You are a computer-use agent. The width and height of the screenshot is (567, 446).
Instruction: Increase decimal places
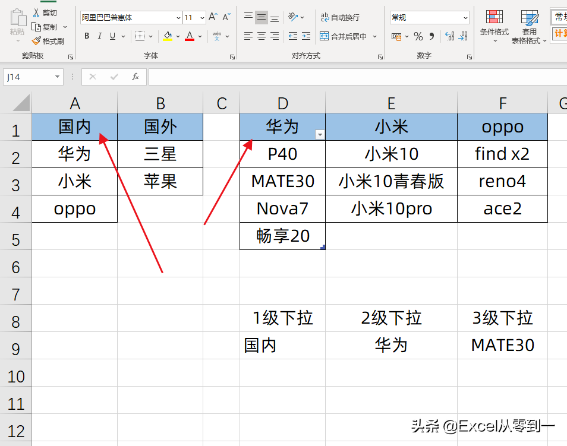[x=449, y=36]
